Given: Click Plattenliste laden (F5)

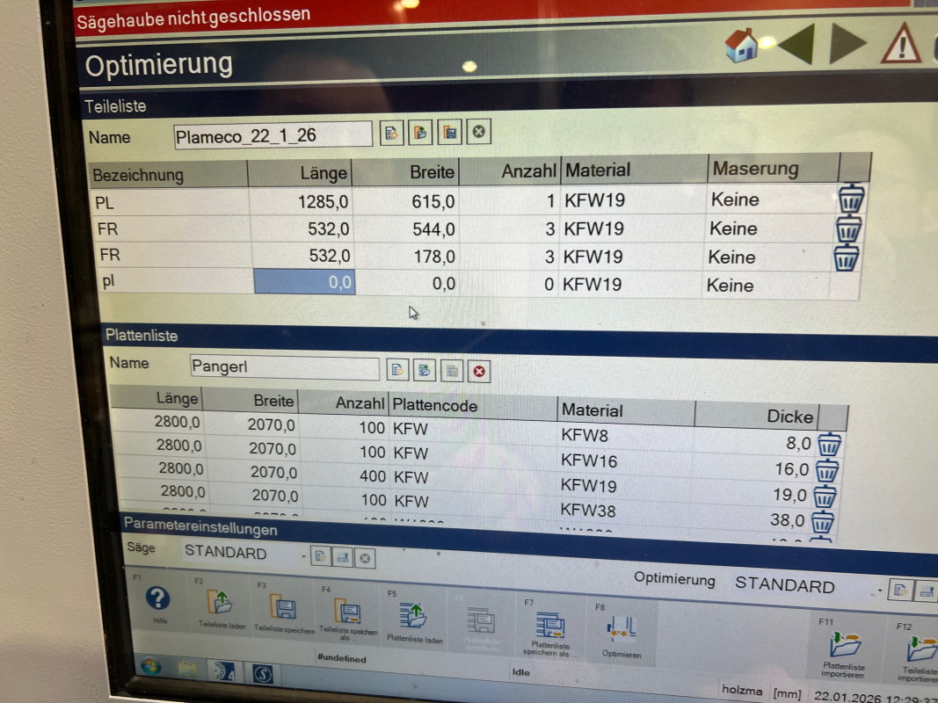Looking at the screenshot, I should point(412,616).
